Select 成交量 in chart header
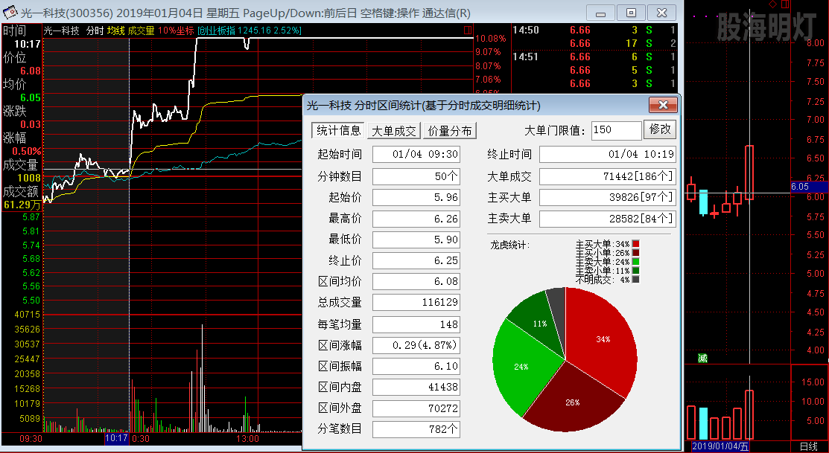 click(142, 30)
